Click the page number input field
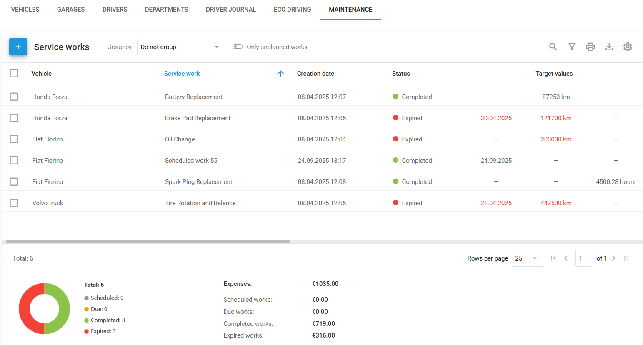Screen dimensions: 643x345 point(584,258)
